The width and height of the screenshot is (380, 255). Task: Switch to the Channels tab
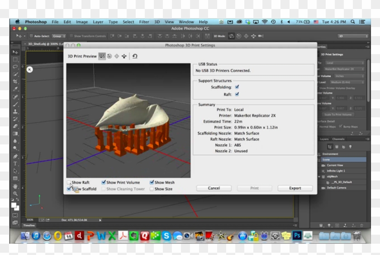click(x=338, y=139)
